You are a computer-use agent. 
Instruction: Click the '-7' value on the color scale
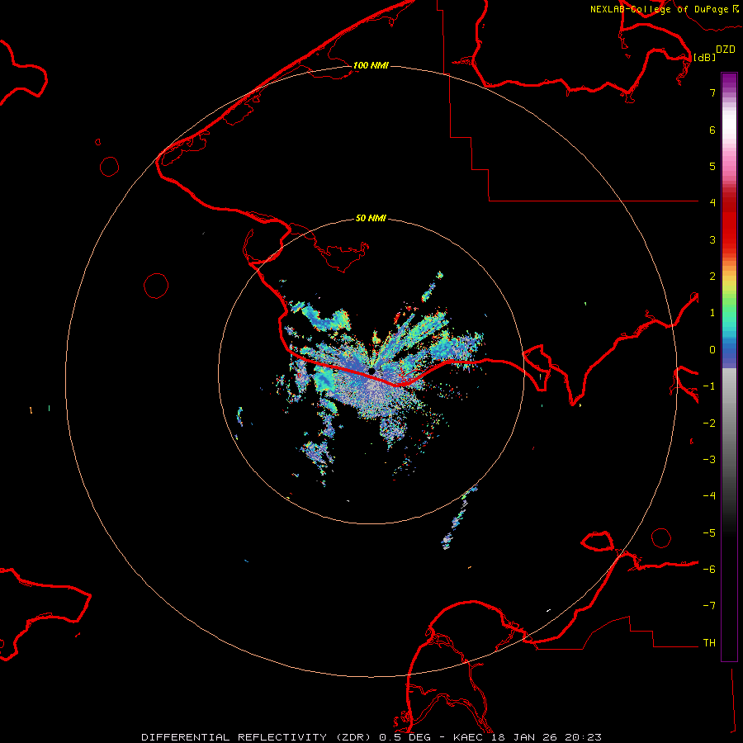click(x=709, y=606)
